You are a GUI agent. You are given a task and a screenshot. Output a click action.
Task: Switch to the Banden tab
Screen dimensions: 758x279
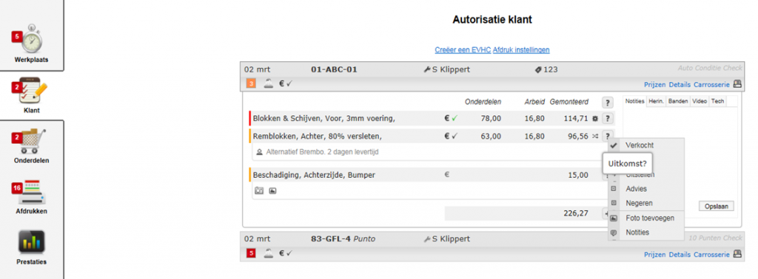[678, 101]
